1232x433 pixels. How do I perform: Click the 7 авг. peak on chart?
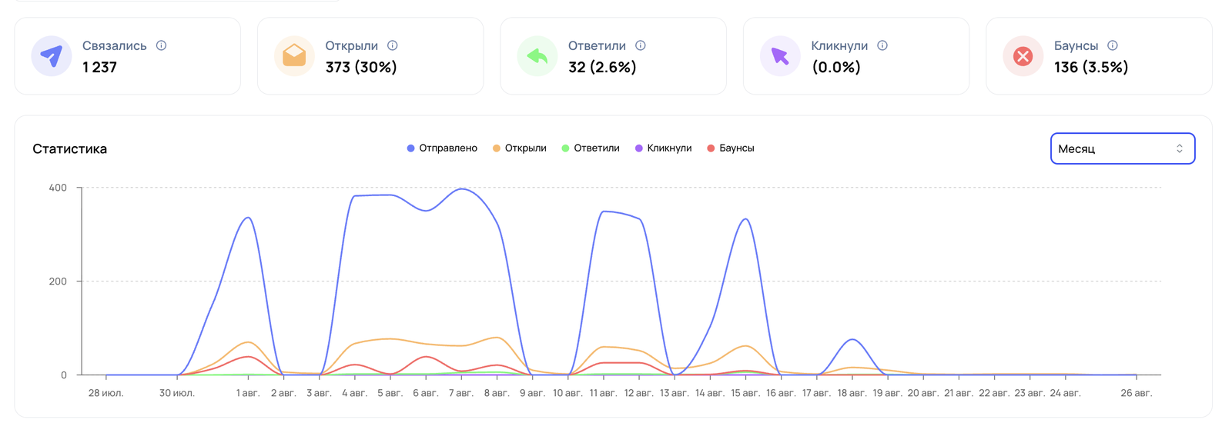tap(461, 189)
